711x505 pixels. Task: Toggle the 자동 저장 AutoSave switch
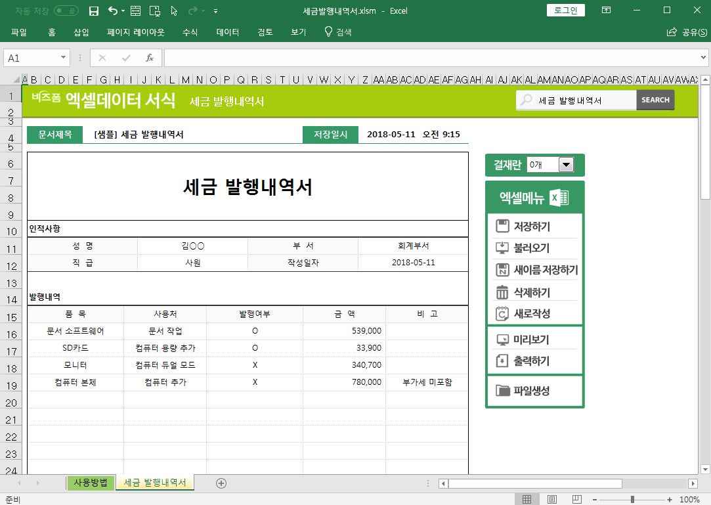(66, 11)
